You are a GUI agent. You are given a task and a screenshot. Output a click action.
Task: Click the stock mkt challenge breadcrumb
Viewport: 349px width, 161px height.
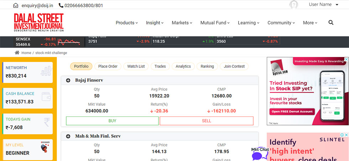click(51, 53)
